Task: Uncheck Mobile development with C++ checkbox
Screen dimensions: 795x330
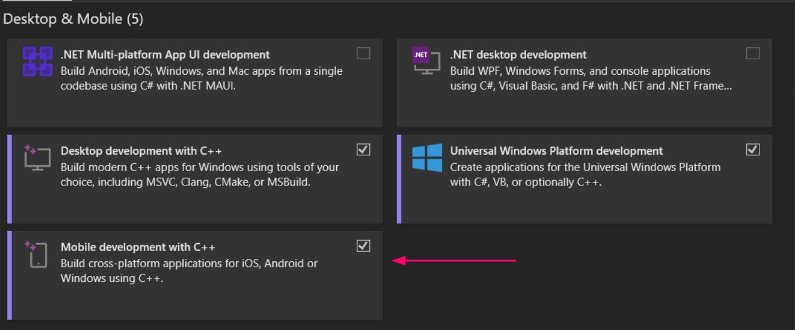Action: [363, 246]
